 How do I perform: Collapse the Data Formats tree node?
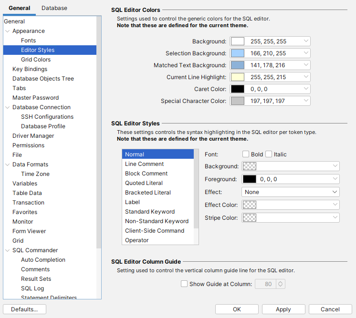(7, 164)
